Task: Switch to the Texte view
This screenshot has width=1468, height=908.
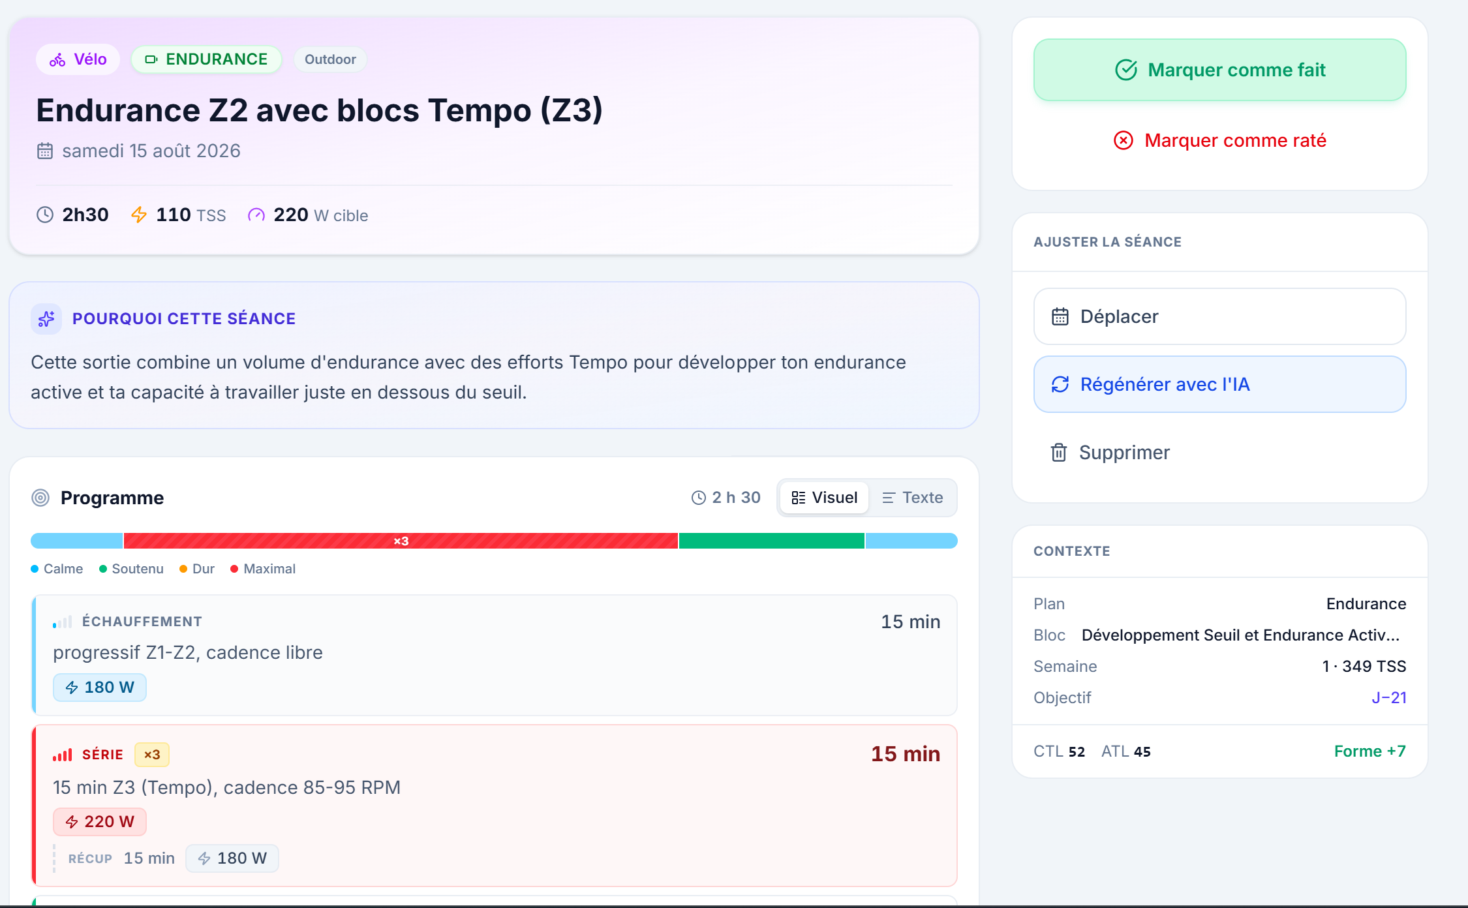Action: (x=912, y=498)
